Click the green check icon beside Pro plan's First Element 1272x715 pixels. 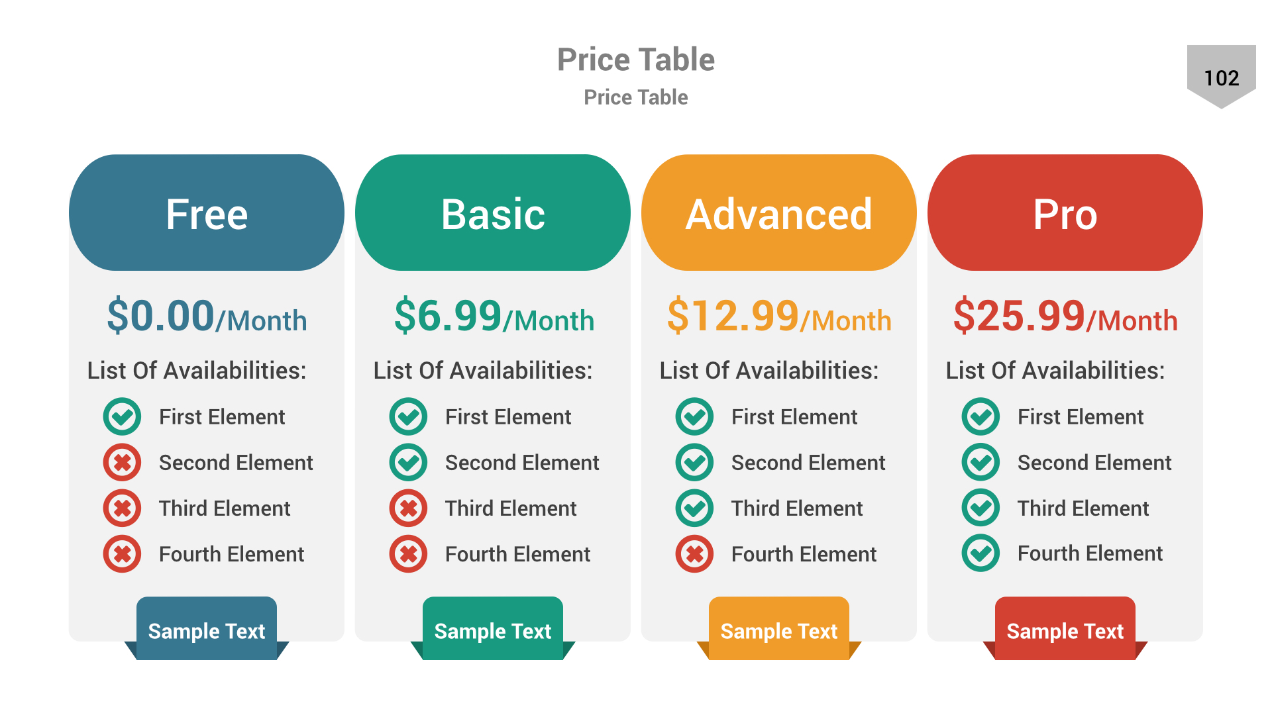(980, 416)
